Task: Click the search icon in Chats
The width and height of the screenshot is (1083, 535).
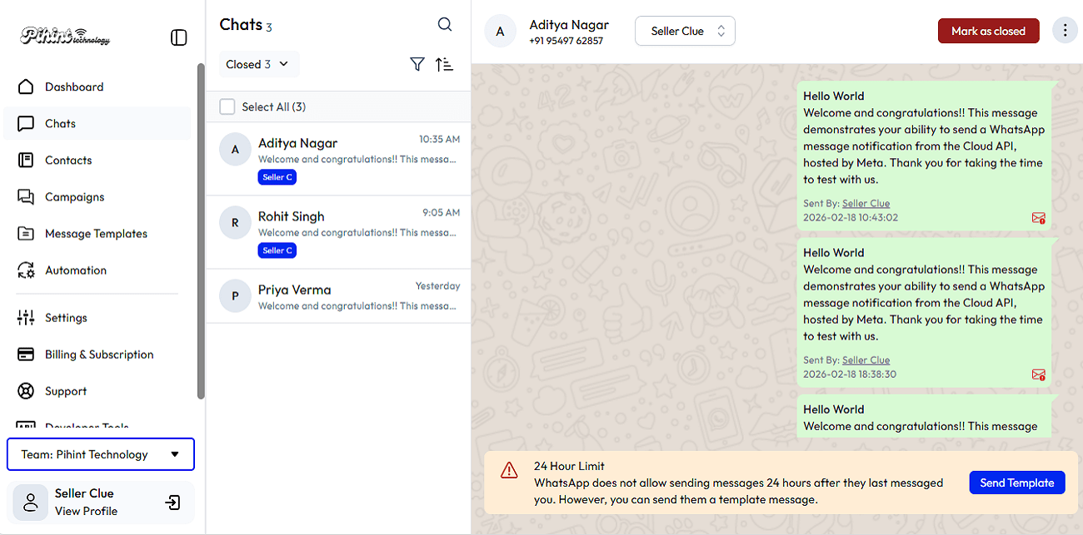Action: point(445,25)
